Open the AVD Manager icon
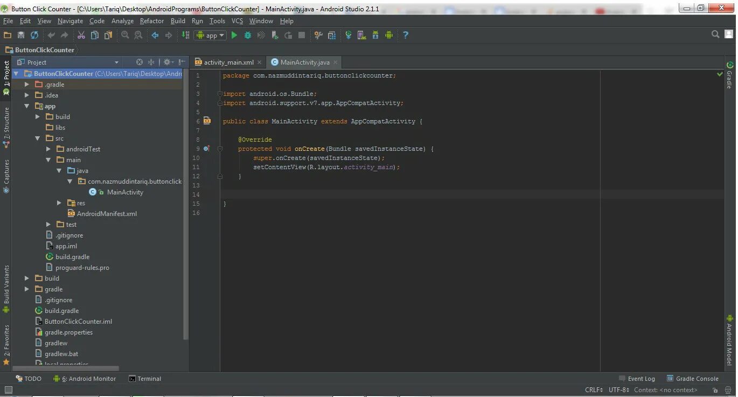738x397 pixels. (x=362, y=35)
